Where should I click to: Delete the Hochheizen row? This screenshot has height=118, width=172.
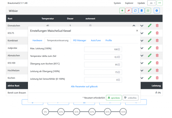point(157,70)
